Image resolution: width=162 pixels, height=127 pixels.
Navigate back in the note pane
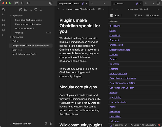click(58, 9)
